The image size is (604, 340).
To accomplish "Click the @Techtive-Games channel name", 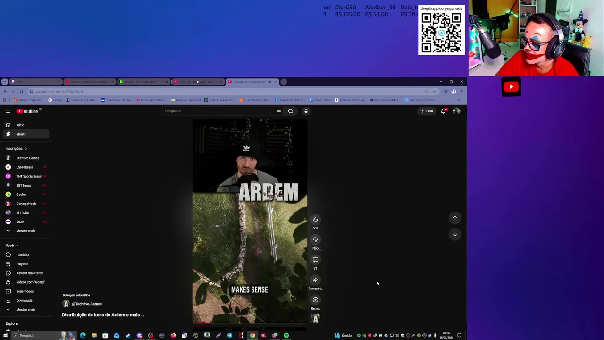I will tap(87, 304).
